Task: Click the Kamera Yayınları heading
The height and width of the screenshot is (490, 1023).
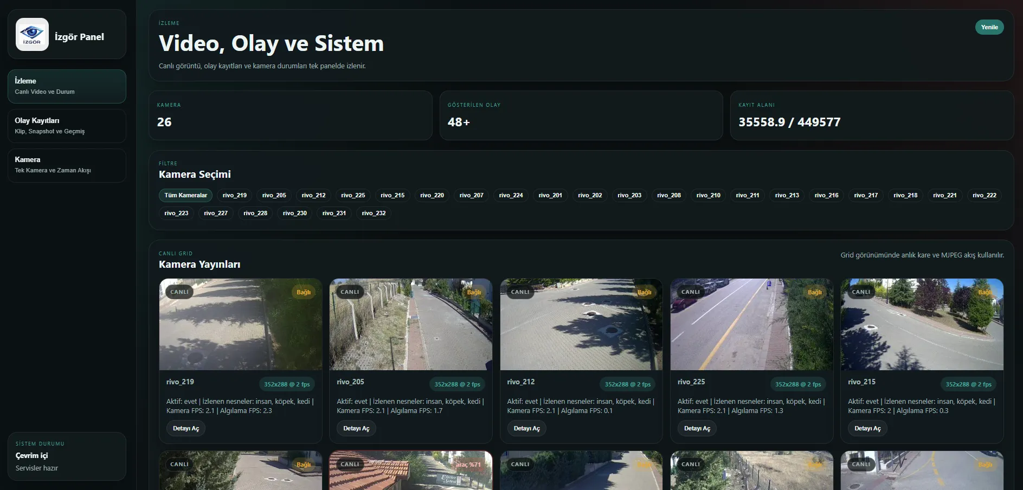Action: coord(200,265)
